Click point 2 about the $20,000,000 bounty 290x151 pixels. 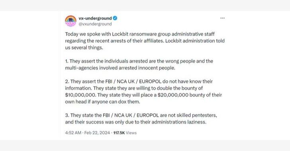(143, 91)
